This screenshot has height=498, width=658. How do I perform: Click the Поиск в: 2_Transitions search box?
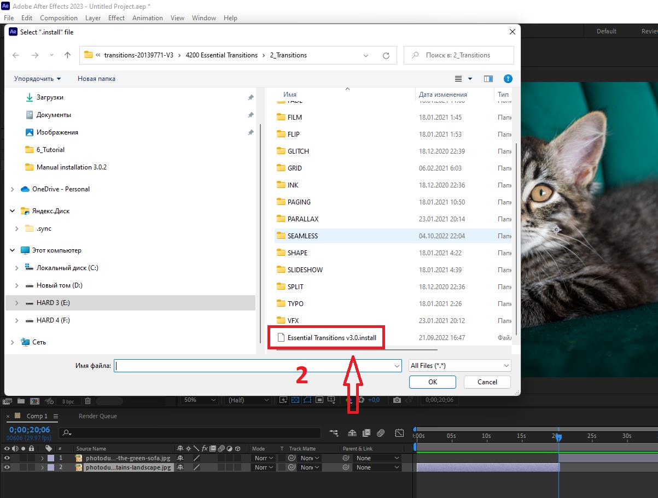pos(459,55)
